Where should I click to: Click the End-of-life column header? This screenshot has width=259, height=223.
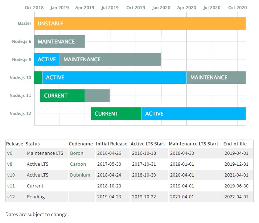pos(235,144)
